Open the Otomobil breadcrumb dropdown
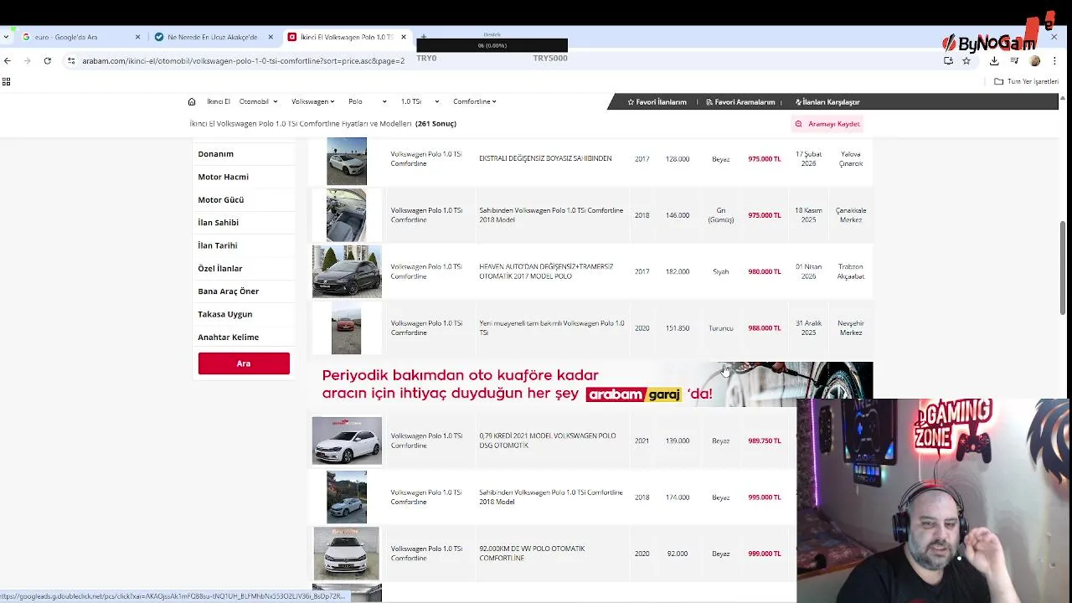This screenshot has width=1072, height=603. [x=258, y=101]
